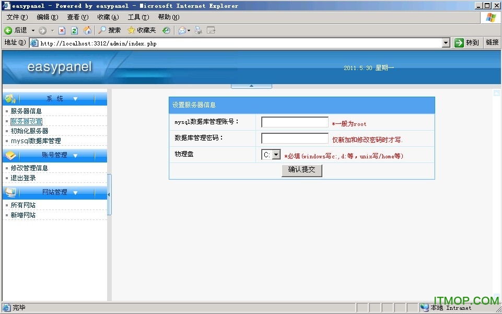Viewport: 502px width, 314px height.
Task: Open the Mail icon in the toolbar
Action: point(182,30)
